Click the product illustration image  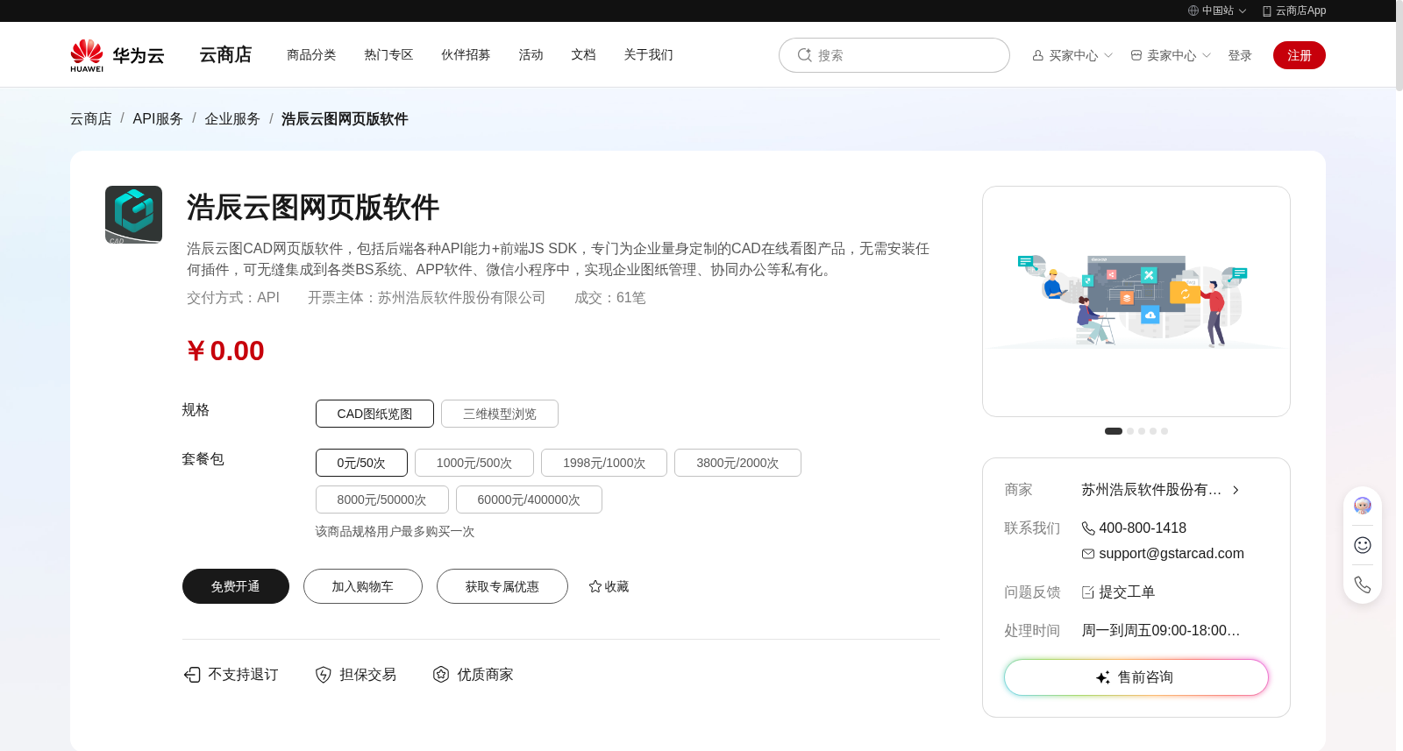1136,301
